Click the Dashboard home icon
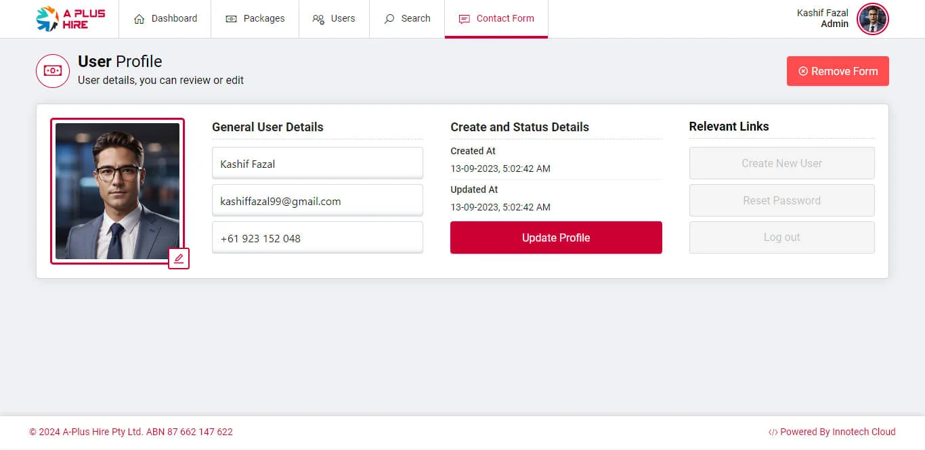This screenshot has width=925, height=450. pyautogui.click(x=139, y=19)
